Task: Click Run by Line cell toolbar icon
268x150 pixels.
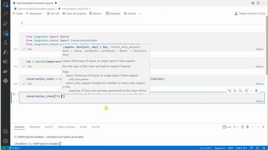Action: point(229,91)
